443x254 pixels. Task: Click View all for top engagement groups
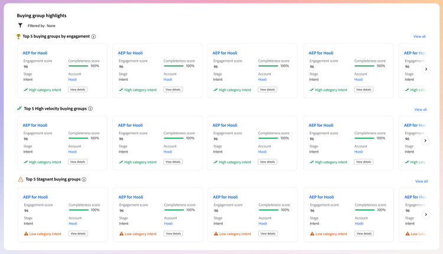coord(419,37)
